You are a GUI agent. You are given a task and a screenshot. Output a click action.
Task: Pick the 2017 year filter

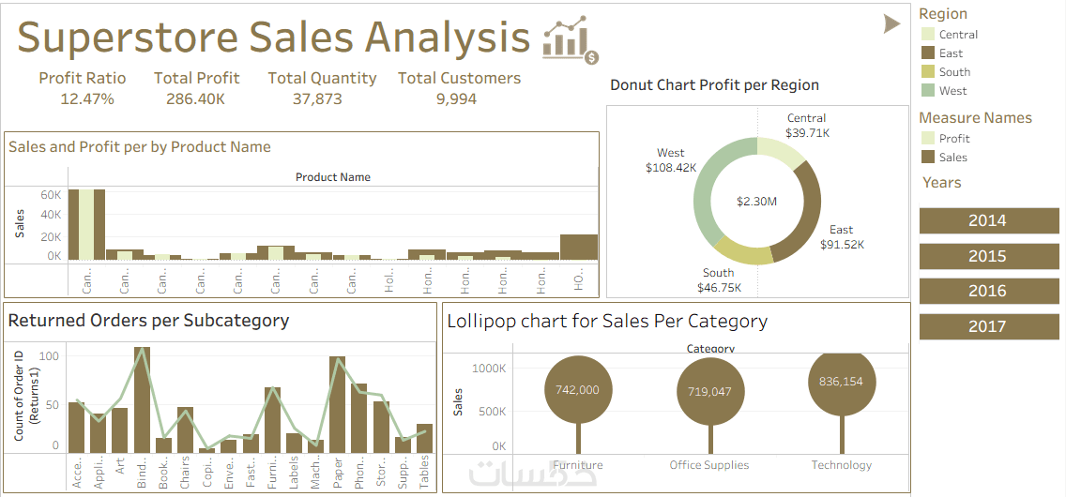point(987,326)
